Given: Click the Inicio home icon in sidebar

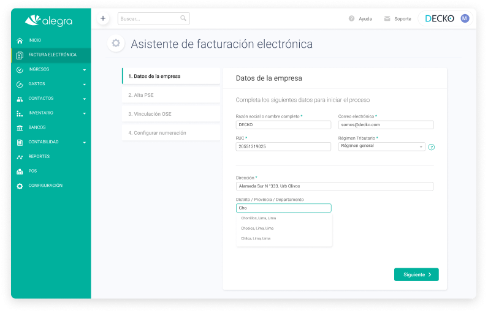Looking at the screenshot, I should (x=20, y=40).
